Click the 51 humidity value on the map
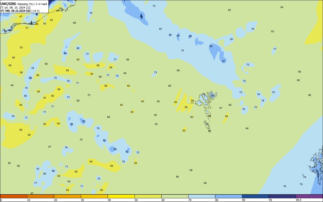The width and height of the screenshot is (323, 202). coord(27,28)
